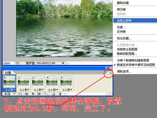This screenshot has width=157, height=118.
Task: Select animation frame 4 thumbnail
Action: pyautogui.click(x=52, y=81)
